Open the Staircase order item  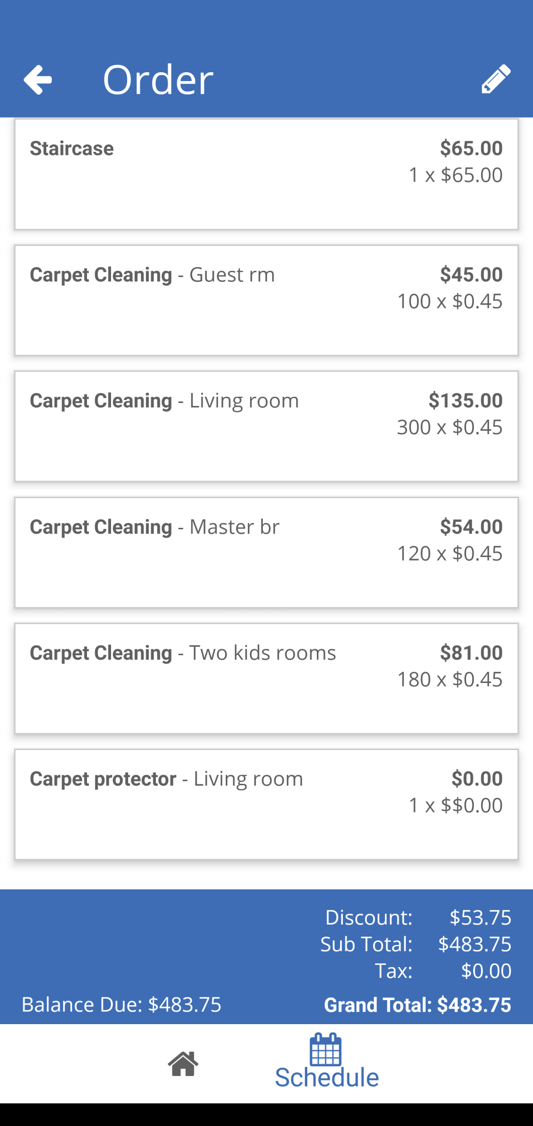(x=266, y=174)
